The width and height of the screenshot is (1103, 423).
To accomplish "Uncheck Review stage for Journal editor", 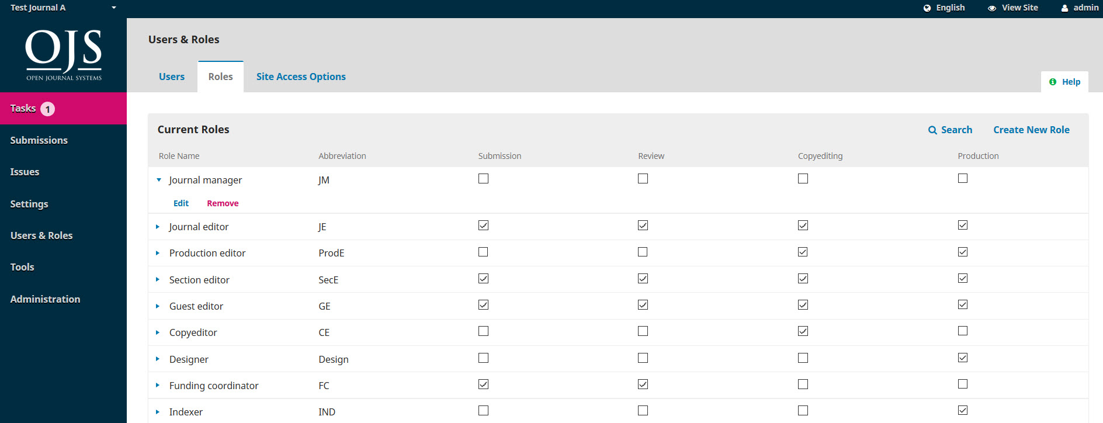I will (x=643, y=226).
